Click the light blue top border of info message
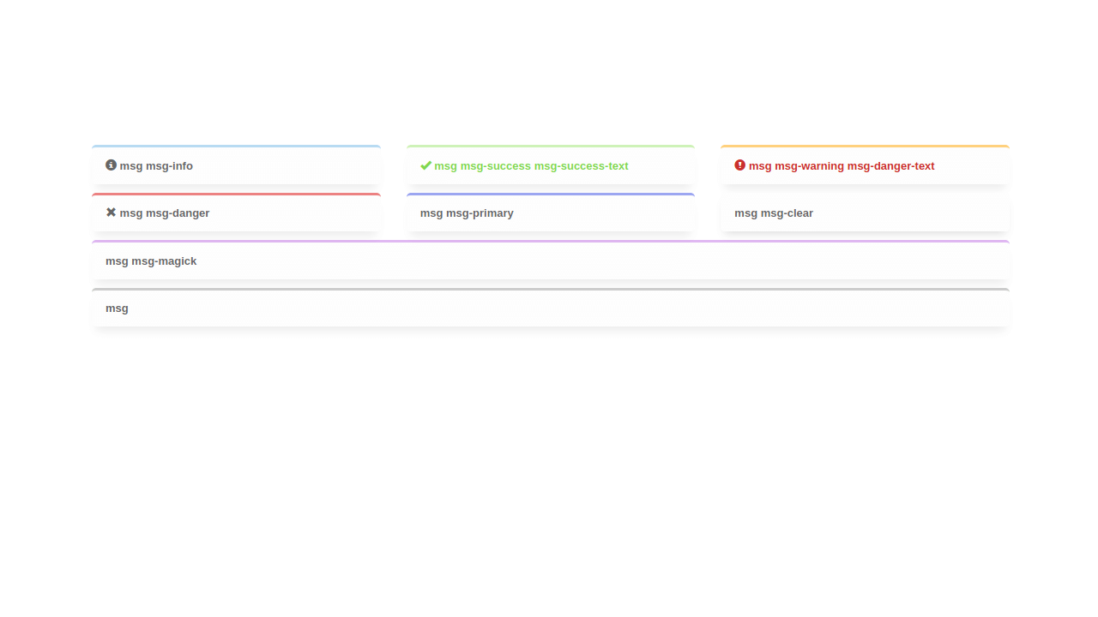This screenshot has width=1098, height=617. click(236, 147)
